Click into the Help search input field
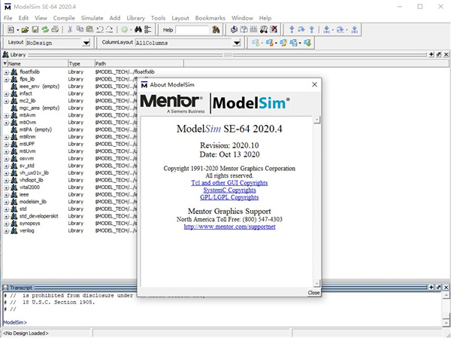 [x=192, y=29]
